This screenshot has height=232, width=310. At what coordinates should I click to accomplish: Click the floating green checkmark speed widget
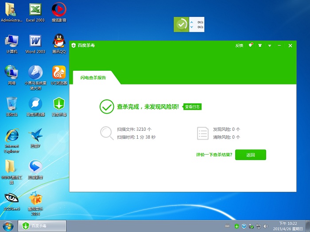pyautogui.click(x=182, y=24)
